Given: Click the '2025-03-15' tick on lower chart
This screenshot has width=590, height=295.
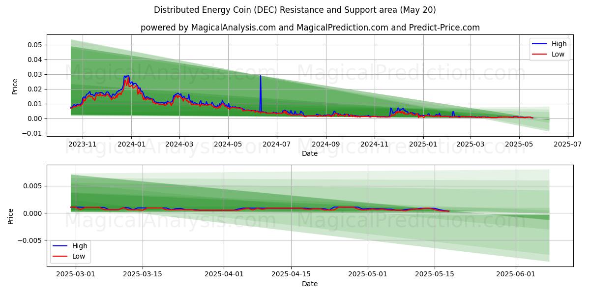Looking at the screenshot, I should 143,274.
